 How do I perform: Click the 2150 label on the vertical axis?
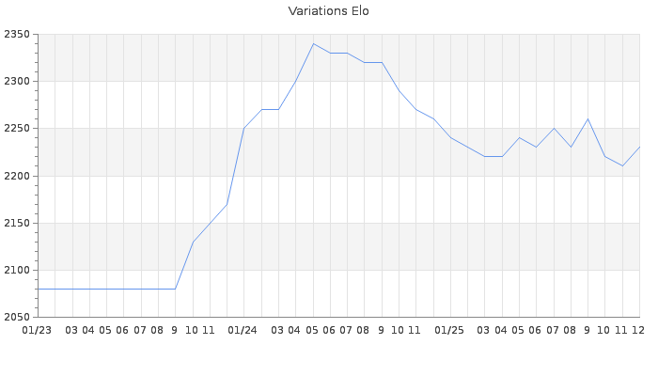click(17, 223)
